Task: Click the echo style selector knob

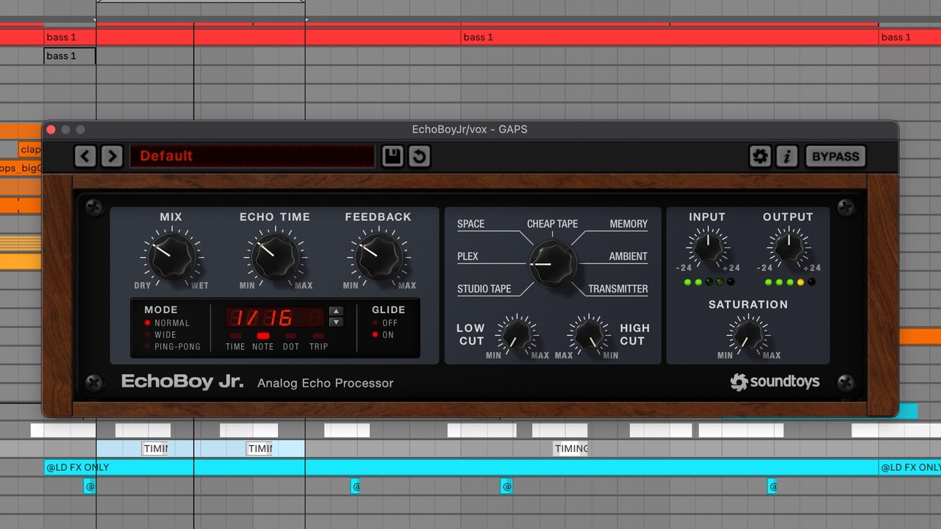Action: (553, 262)
